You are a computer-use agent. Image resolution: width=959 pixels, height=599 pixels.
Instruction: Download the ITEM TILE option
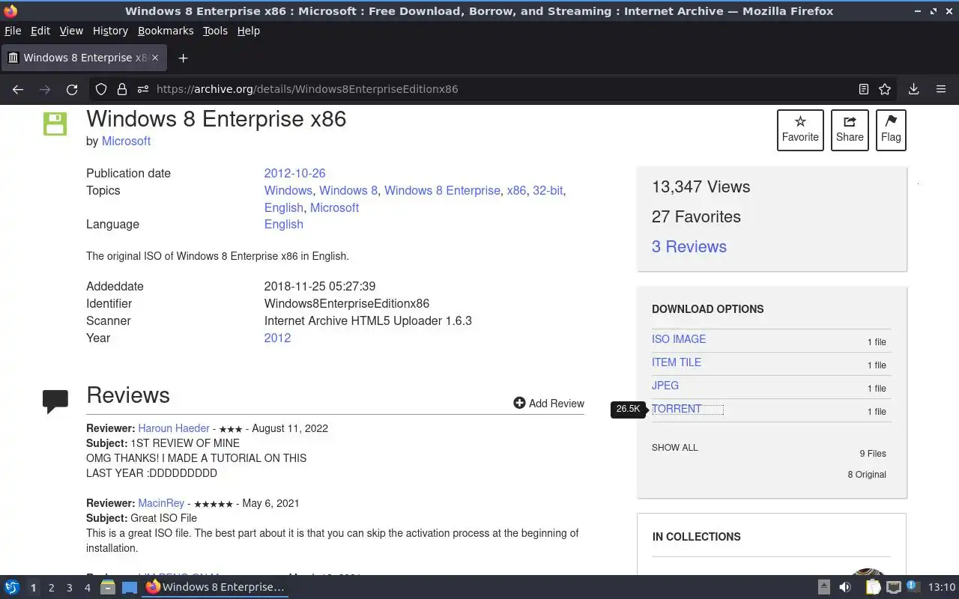click(x=677, y=362)
